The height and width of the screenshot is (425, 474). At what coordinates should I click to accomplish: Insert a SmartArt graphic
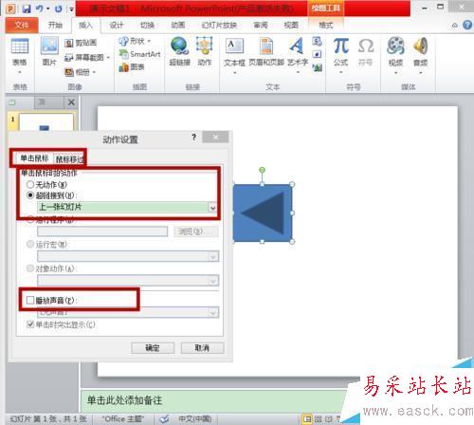pos(139,54)
